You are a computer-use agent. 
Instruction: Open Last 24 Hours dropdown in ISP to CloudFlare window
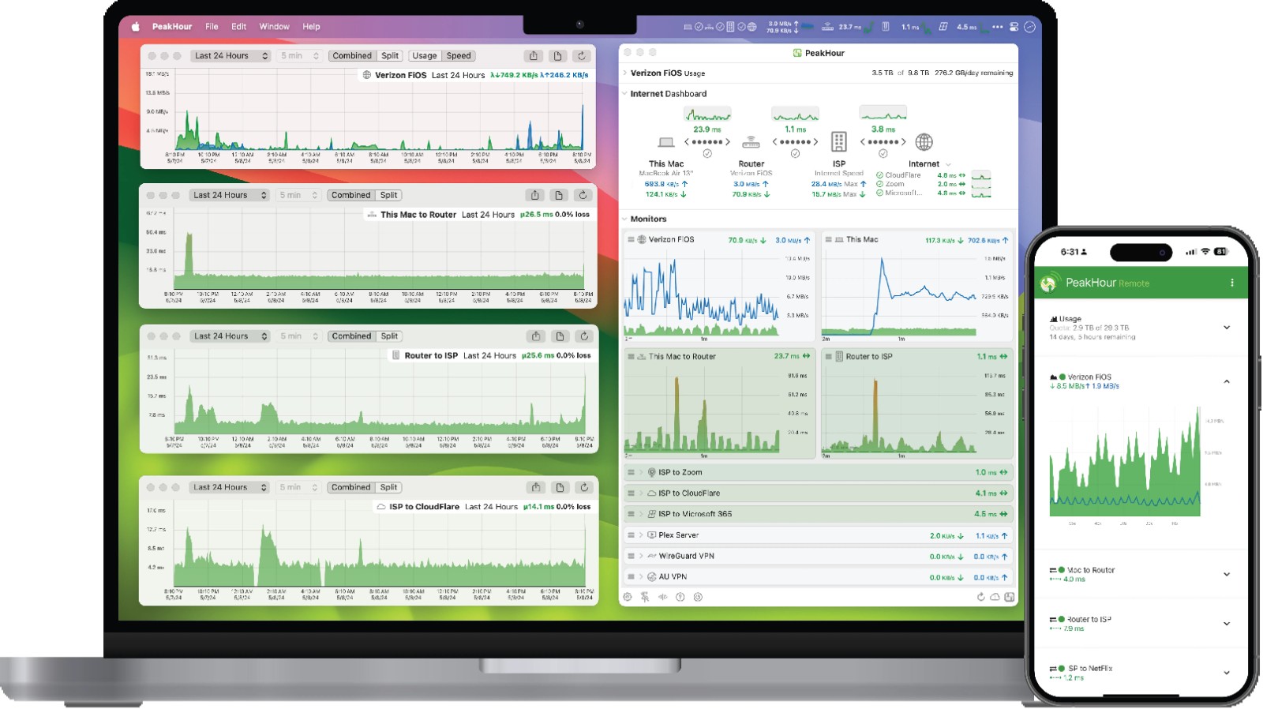pyautogui.click(x=229, y=488)
